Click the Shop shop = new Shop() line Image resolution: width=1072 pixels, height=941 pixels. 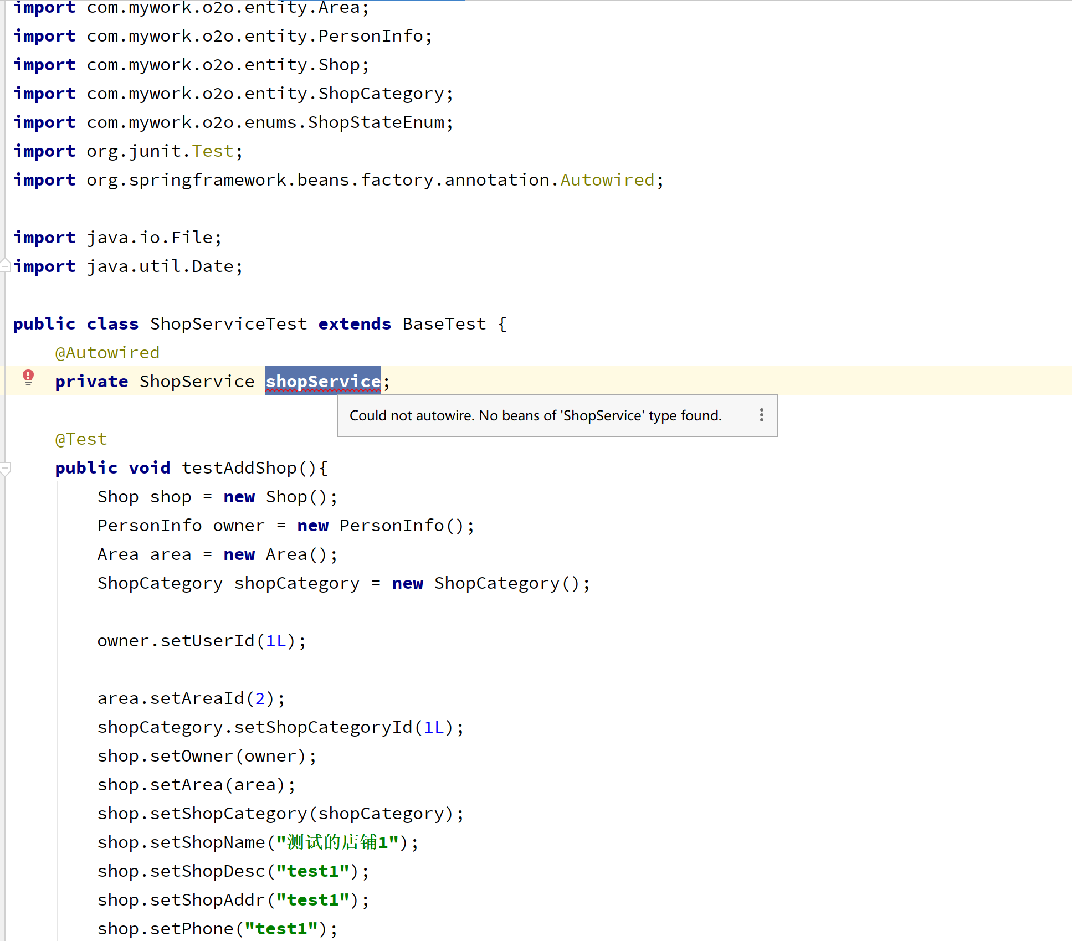218,497
